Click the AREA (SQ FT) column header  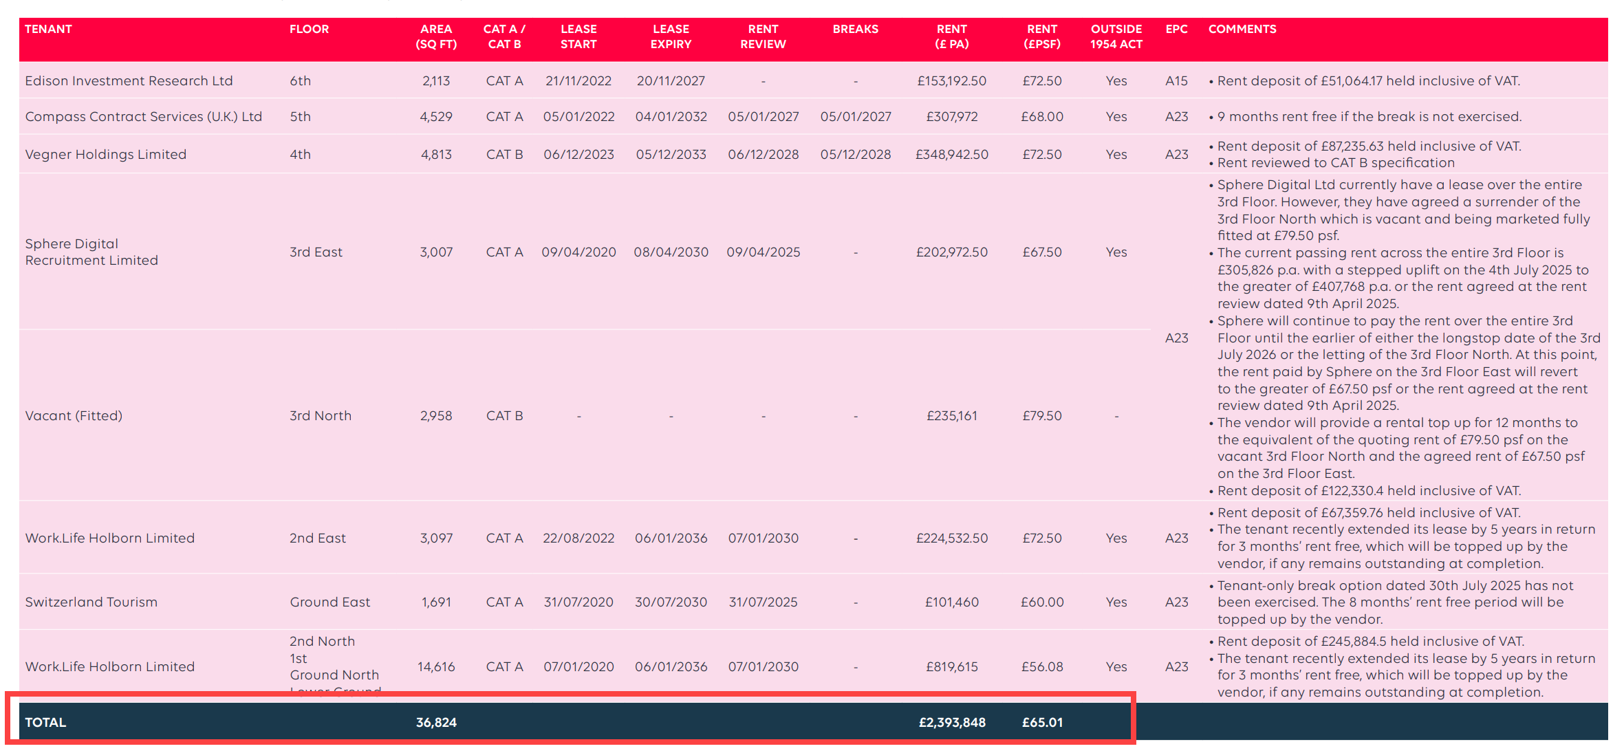pyautogui.click(x=436, y=36)
